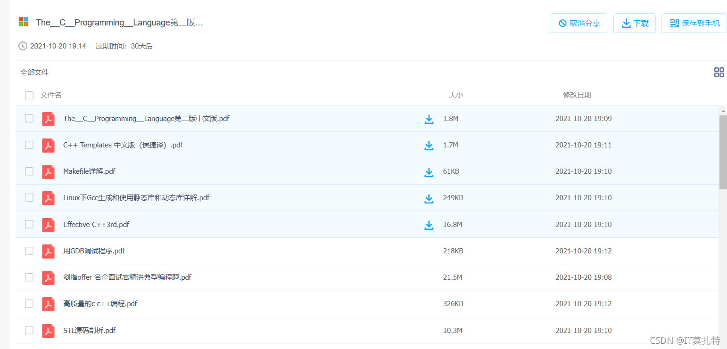Open the Makefile详解.pdf file name

tap(89, 171)
